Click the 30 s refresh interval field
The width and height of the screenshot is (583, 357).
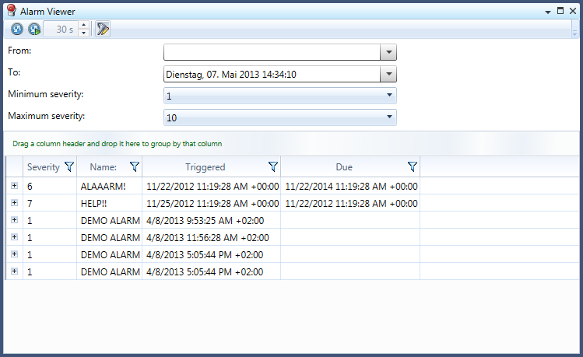click(60, 30)
